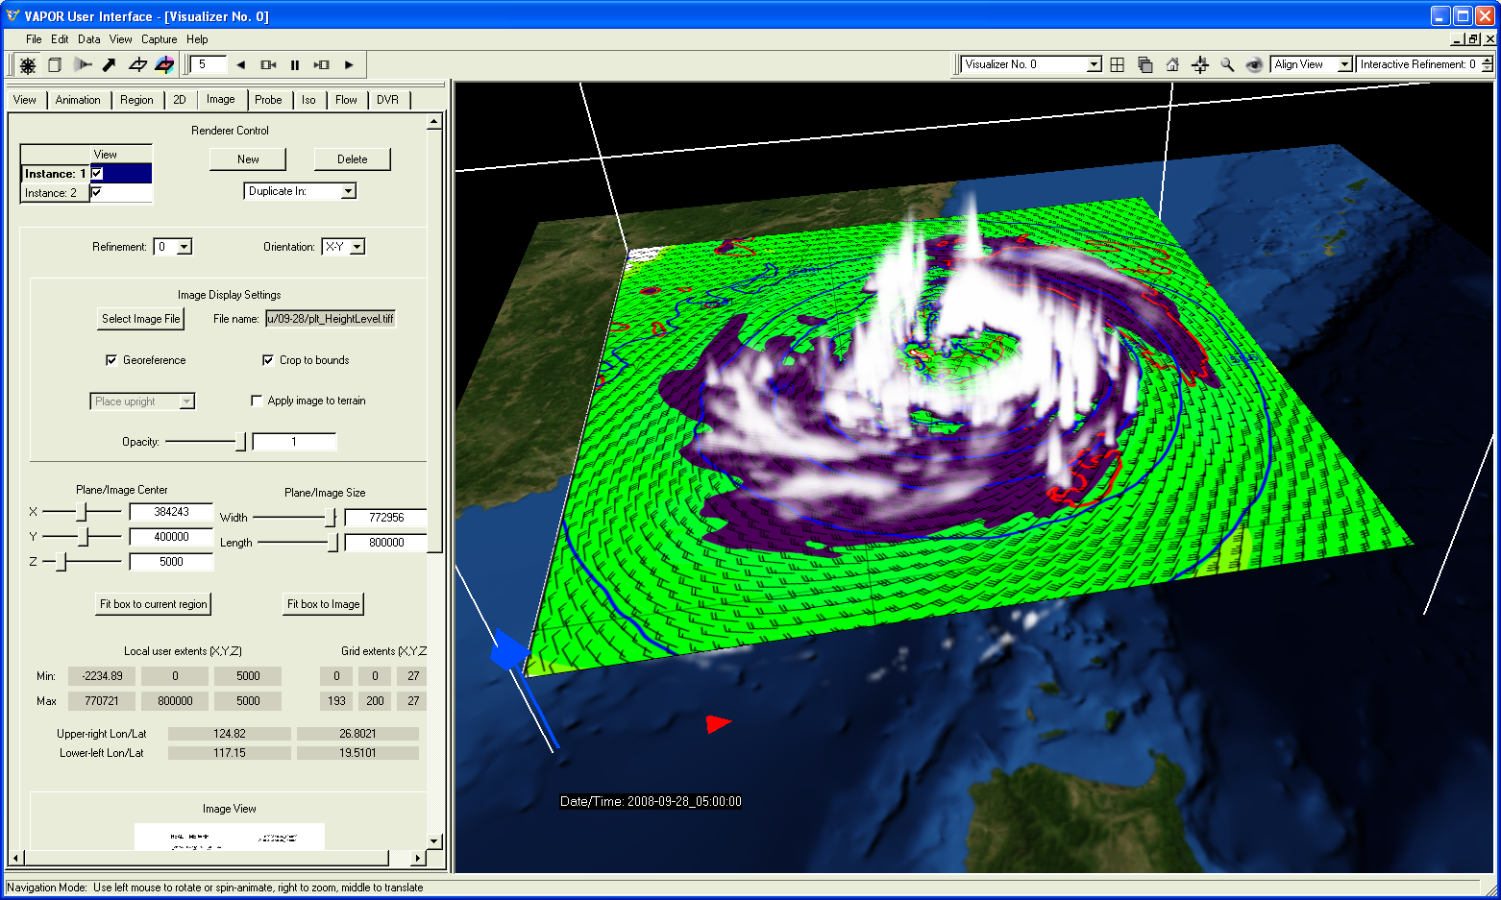Screen dimensions: 1501x900
Task: Click the region cube tool icon
Action: (55, 65)
